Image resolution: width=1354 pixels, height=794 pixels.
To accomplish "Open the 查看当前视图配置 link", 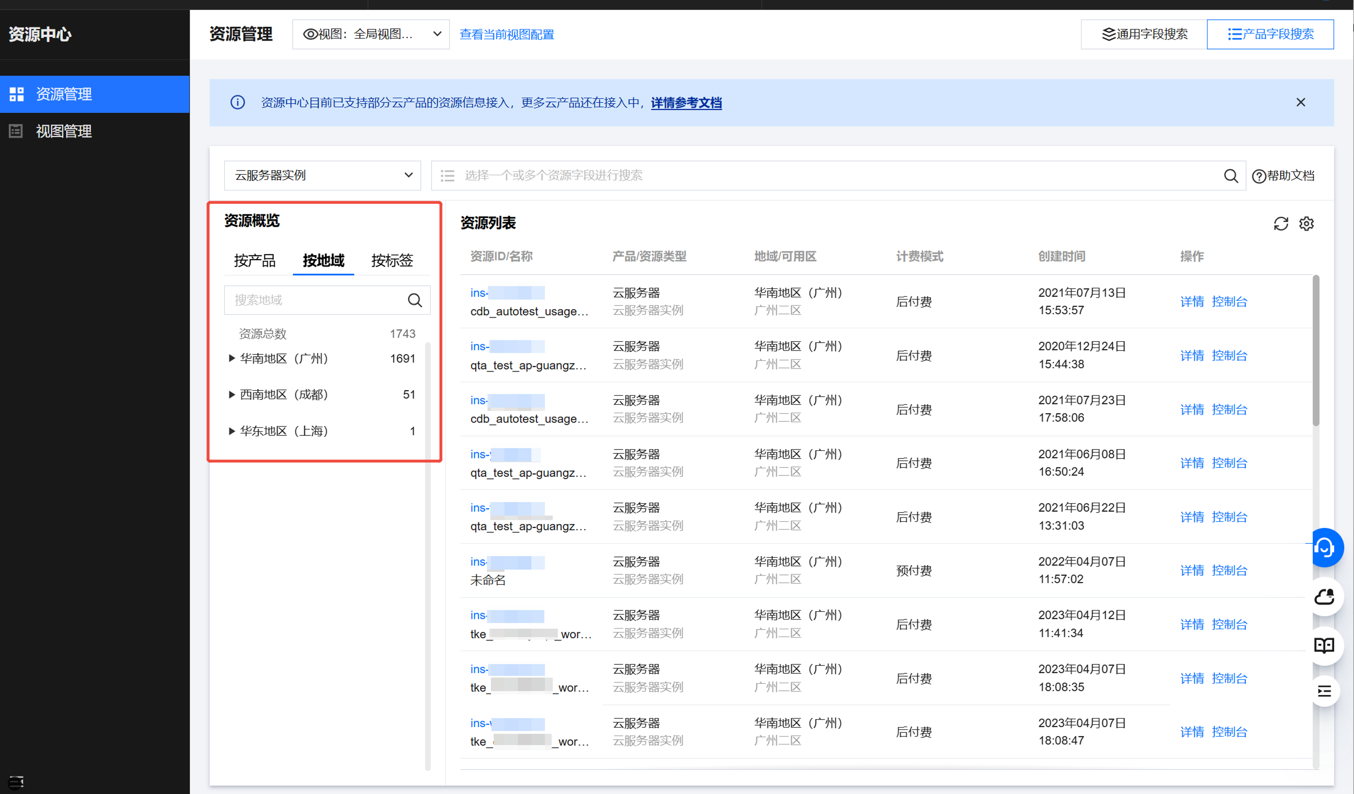I will click(x=506, y=34).
